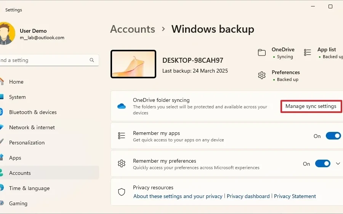Open the Privacy Statement link
343x214 pixels.
tap(295, 196)
